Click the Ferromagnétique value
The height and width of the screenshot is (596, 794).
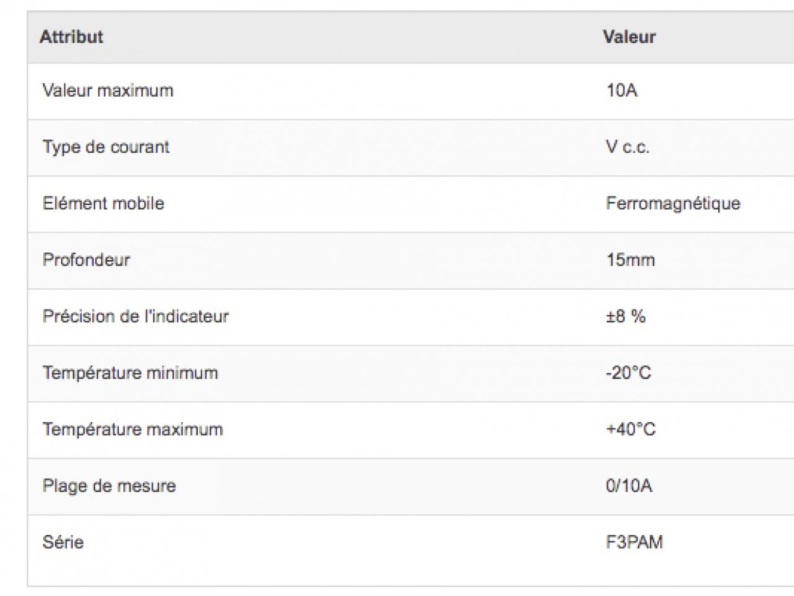click(673, 203)
